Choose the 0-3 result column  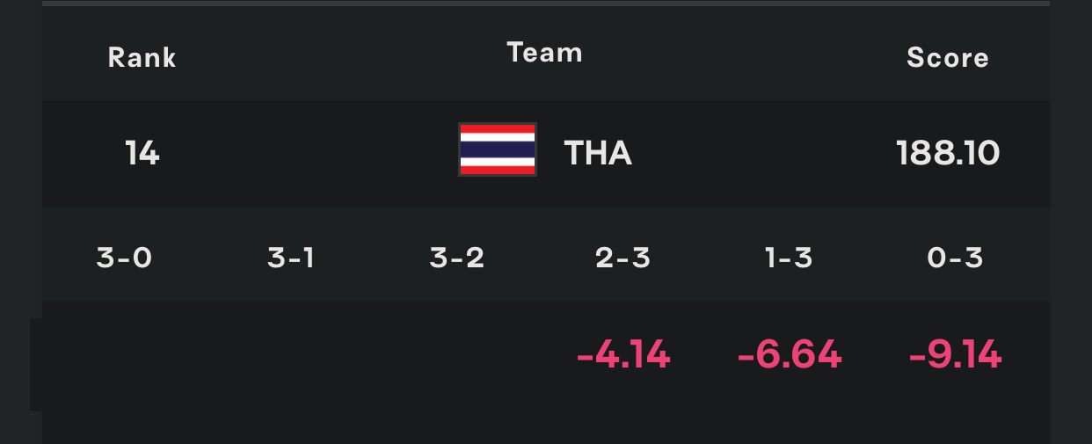[955, 258]
